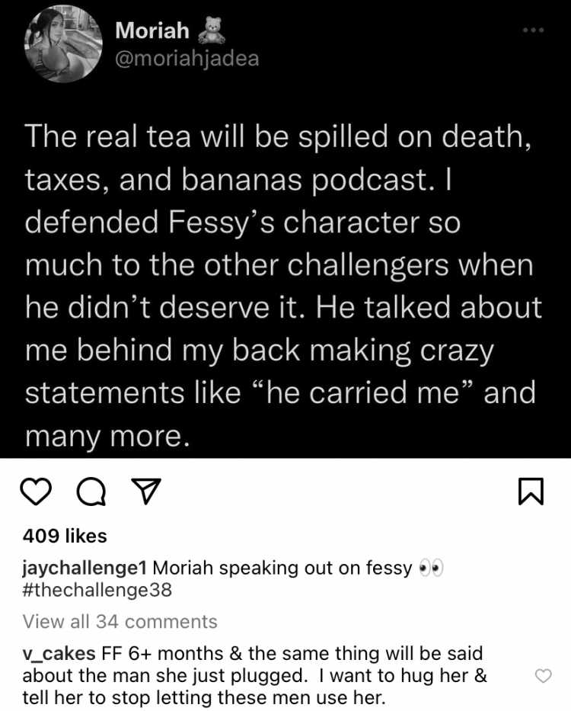Like the post with heart icon
This screenshot has height=711, width=571.
37,492
